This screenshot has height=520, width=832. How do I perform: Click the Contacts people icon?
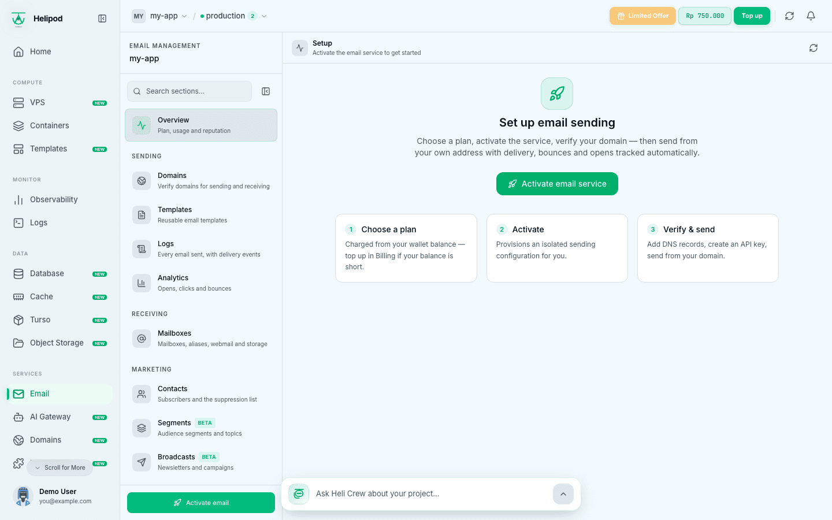142,394
